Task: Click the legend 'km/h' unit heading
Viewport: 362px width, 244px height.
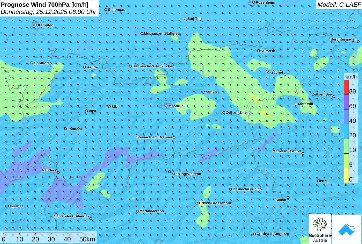Action: click(351, 77)
